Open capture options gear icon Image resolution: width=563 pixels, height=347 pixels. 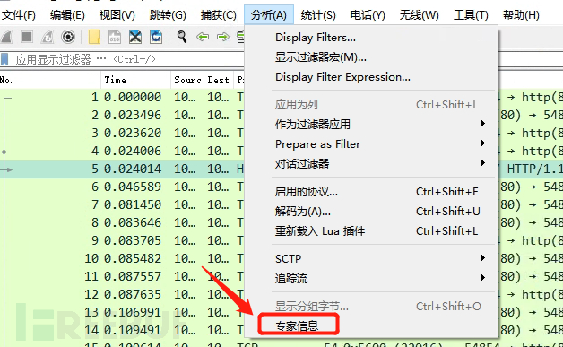68,37
